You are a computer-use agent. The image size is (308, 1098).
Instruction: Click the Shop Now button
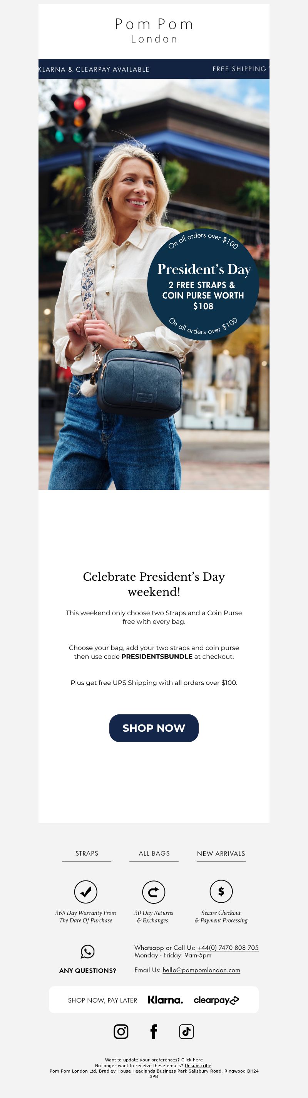[154, 728]
